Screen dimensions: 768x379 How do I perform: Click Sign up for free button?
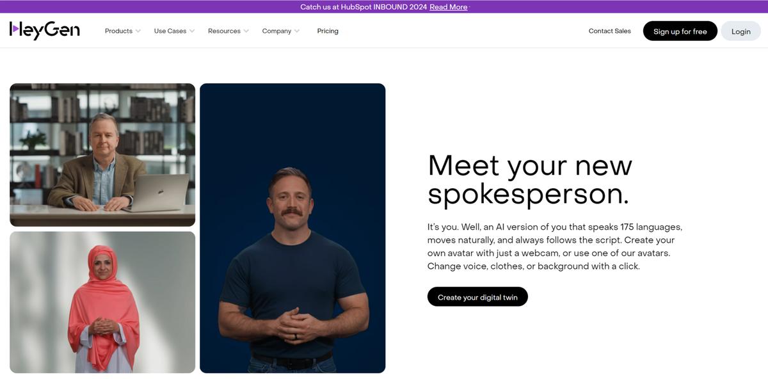pos(680,31)
